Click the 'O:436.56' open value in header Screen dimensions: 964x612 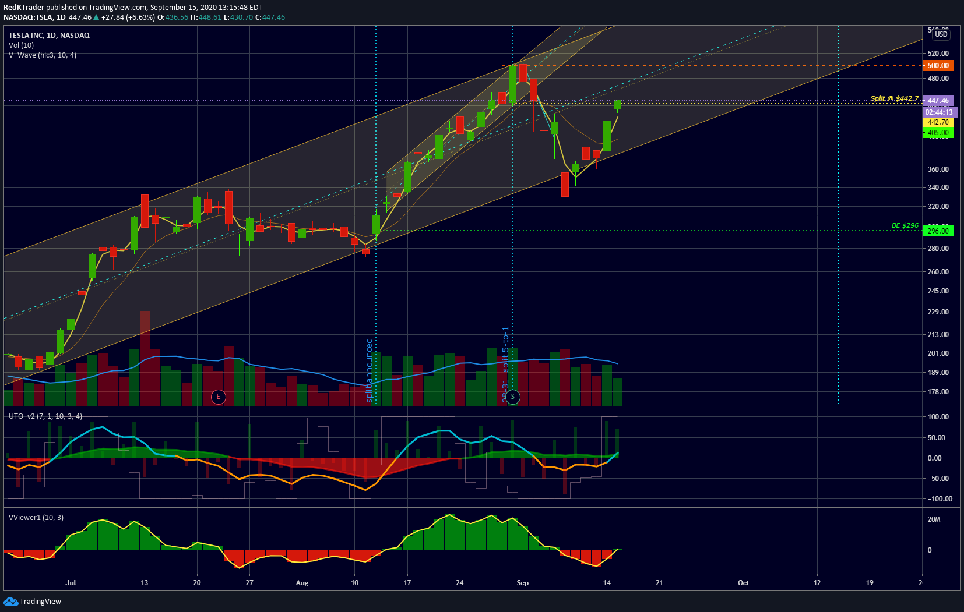tap(173, 17)
